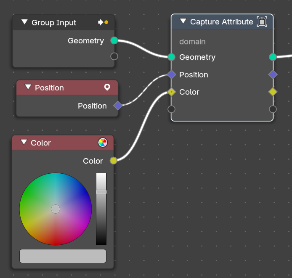This screenshot has width=292, height=278.
Task: Click the color wheel center handle
Action: pos(56,209)
